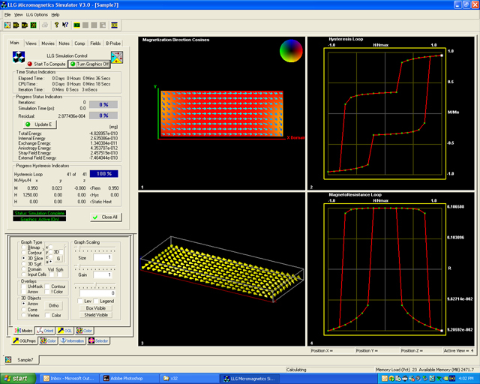The height and width of the screenshot is (384, 480).
Task: Click the green bar icon with yellow border
Action: 76,25
